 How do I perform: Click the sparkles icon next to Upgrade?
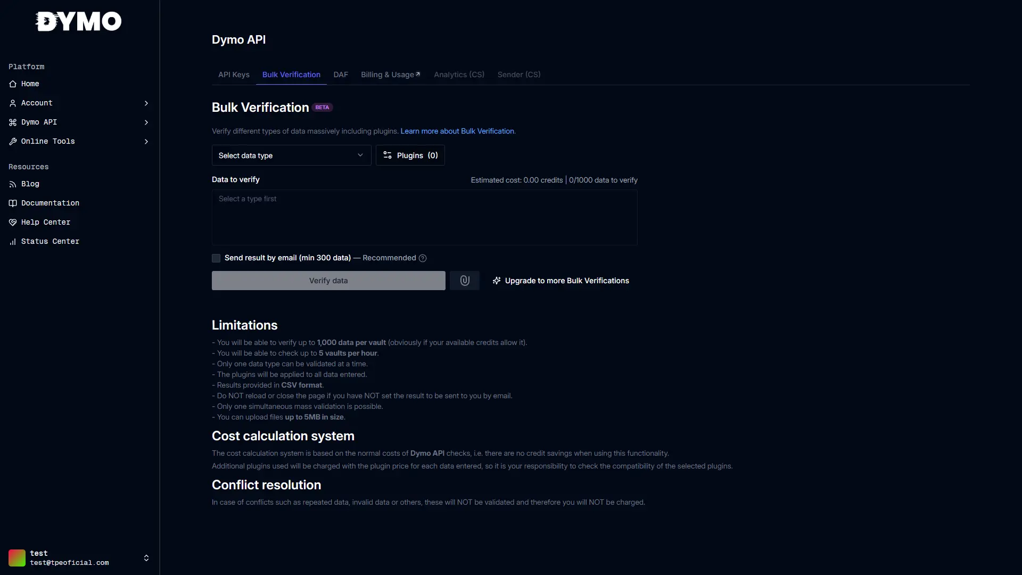point(497,281)
